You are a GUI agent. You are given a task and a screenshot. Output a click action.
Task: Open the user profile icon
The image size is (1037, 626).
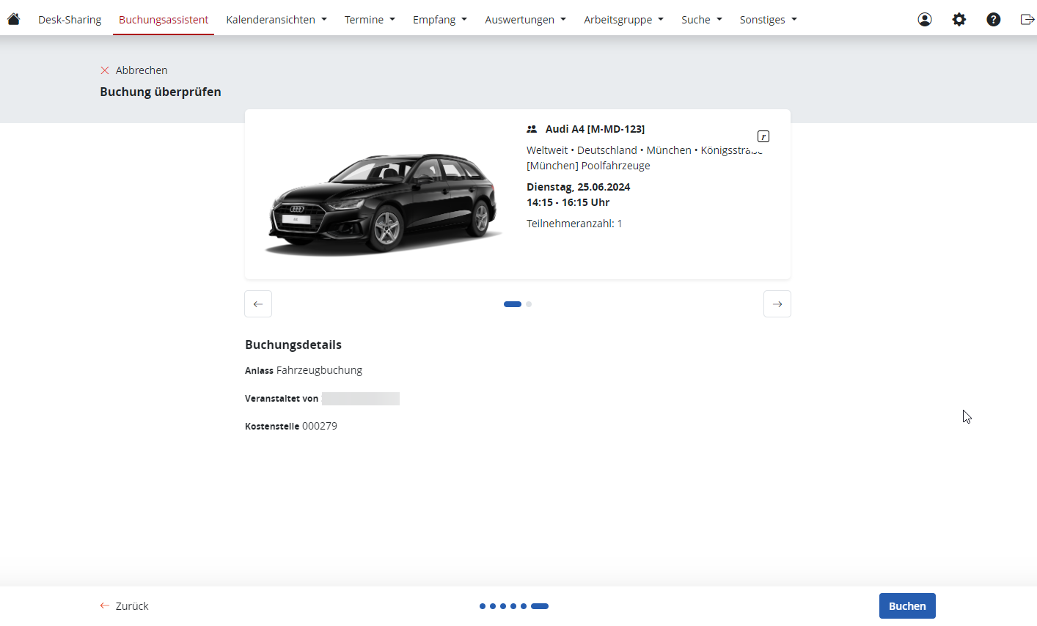click(925, 20)
